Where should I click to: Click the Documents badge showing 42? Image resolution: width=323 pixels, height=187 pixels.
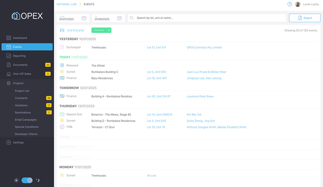pyautogui.click(x=48, y=65)
